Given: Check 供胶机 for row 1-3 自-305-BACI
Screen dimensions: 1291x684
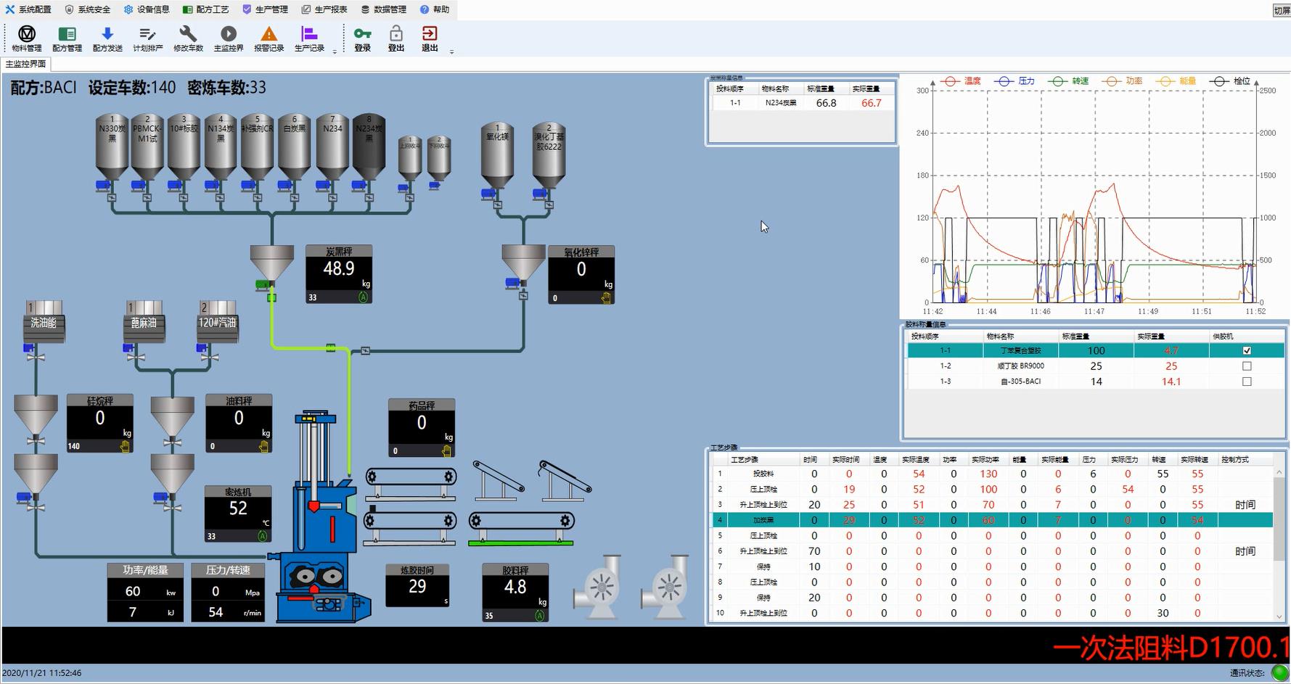Looking at the screenshot, I should [x=1247, y=382].
